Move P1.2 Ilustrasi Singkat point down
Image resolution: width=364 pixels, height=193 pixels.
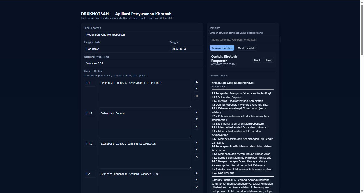tap(197, 149)
